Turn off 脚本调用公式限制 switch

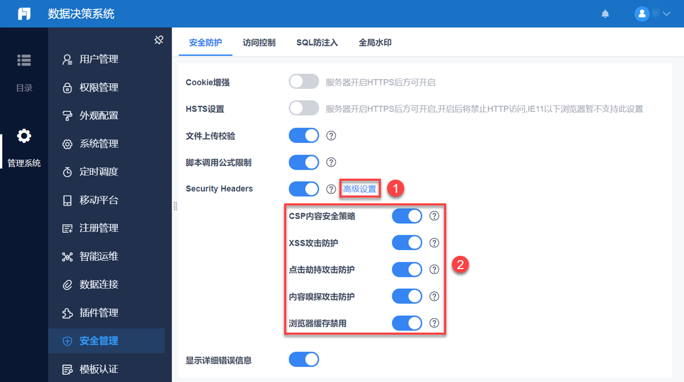click(x=304, y=162)
